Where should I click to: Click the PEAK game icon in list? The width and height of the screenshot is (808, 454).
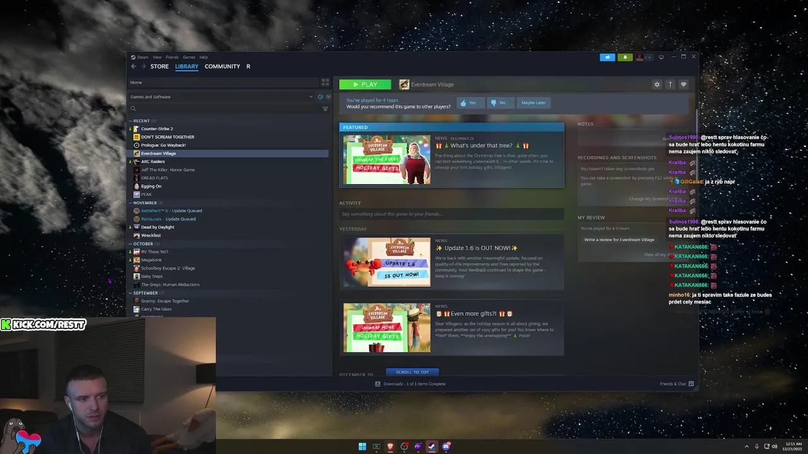[x=136, y=194]
